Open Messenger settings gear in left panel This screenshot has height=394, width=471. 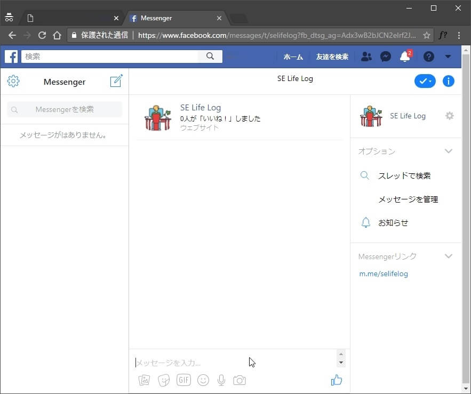tap(13, 81)
